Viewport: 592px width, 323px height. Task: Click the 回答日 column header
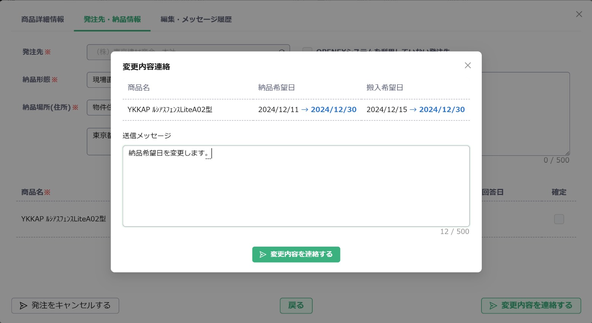[492, 192]
